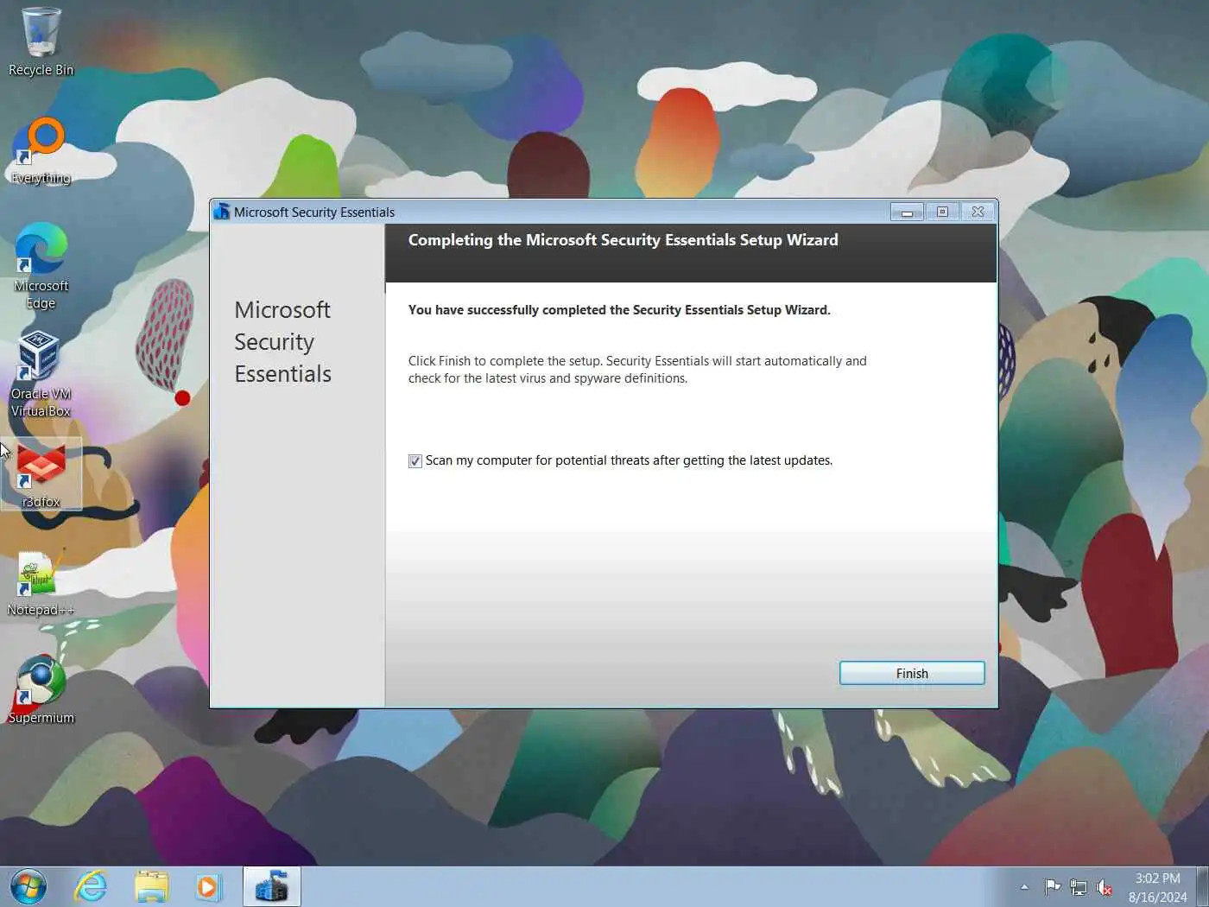Click the muted volume tray icon

pyautogui.click(x=1104, y=887)
